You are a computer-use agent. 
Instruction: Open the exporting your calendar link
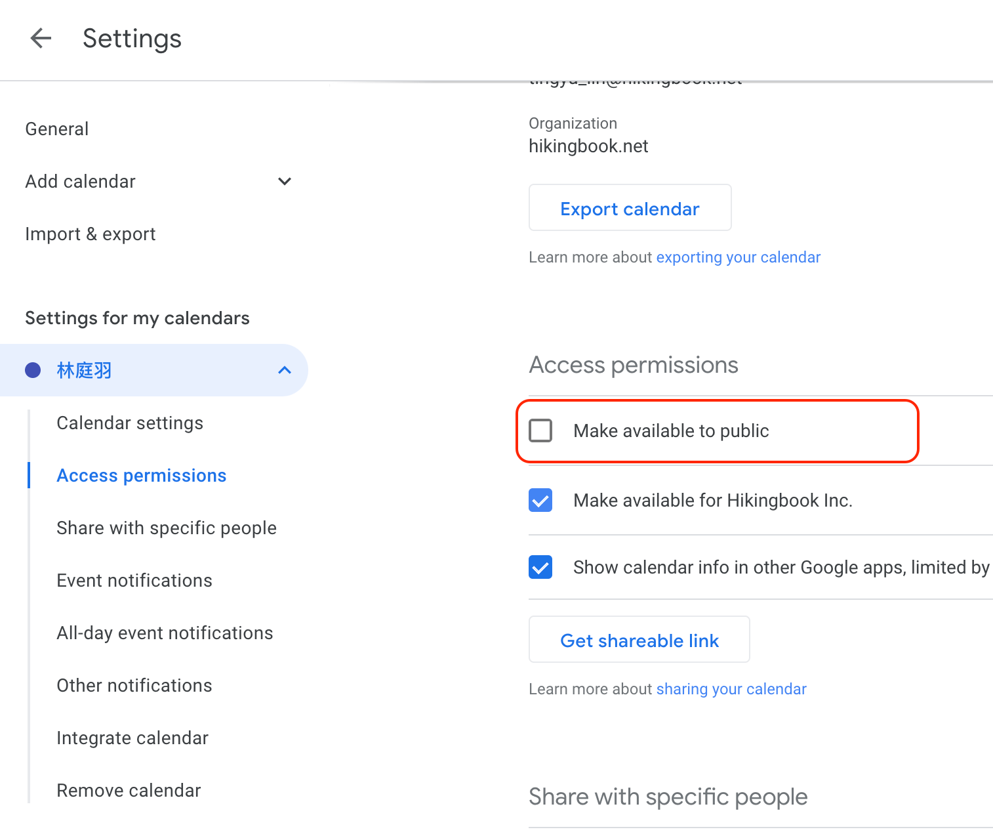pyautogui.click(x=738, y=257)
